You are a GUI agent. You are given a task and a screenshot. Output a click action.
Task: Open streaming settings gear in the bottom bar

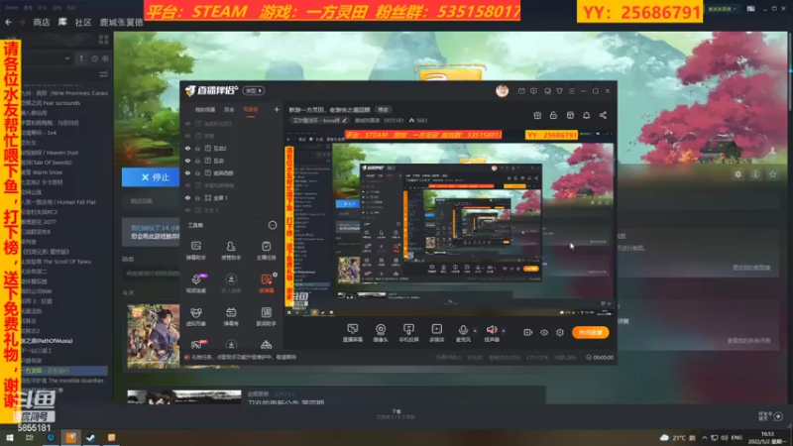click(560, 332)
